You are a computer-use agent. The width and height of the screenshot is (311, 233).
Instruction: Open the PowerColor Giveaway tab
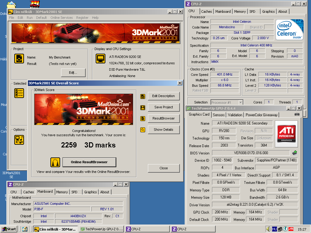point(261,115)
